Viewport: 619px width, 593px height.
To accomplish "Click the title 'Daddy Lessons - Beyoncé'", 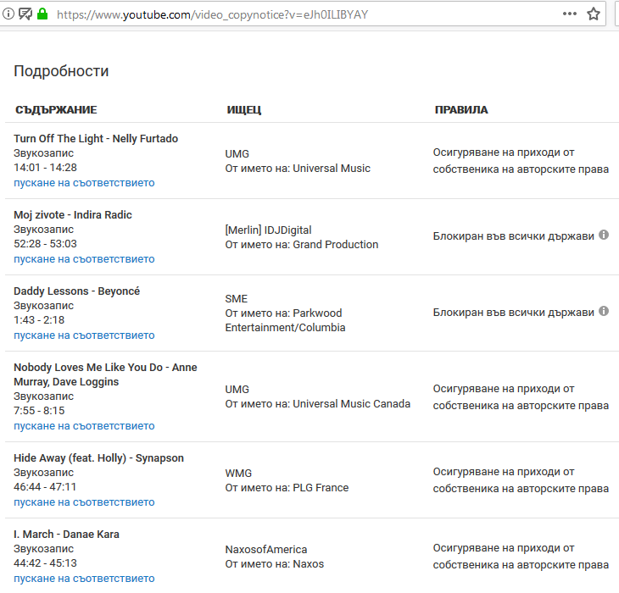I will tap(76, 291).
